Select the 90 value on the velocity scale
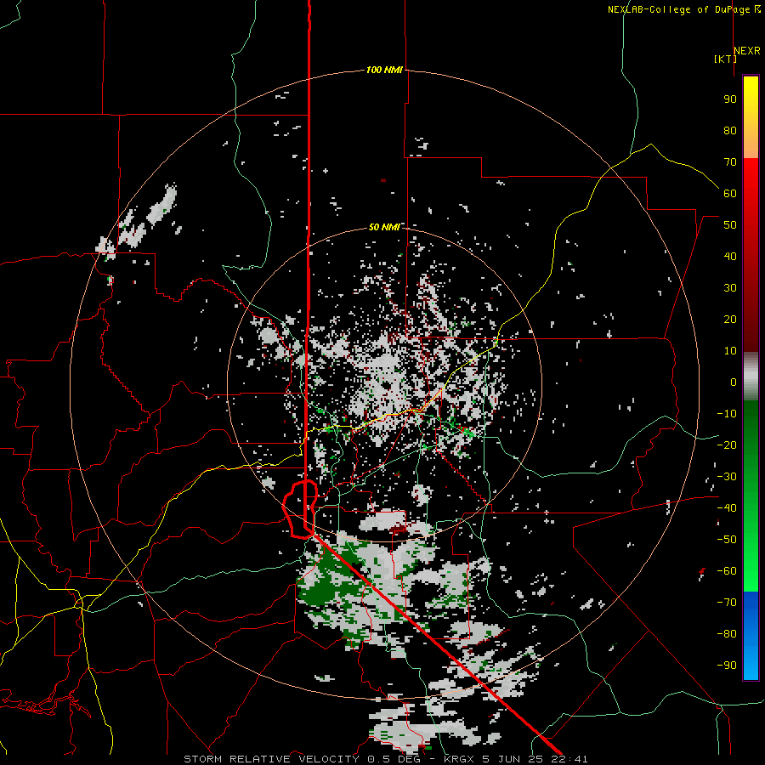This screenshot has width=765, height=765. click(x=730, y=99)
